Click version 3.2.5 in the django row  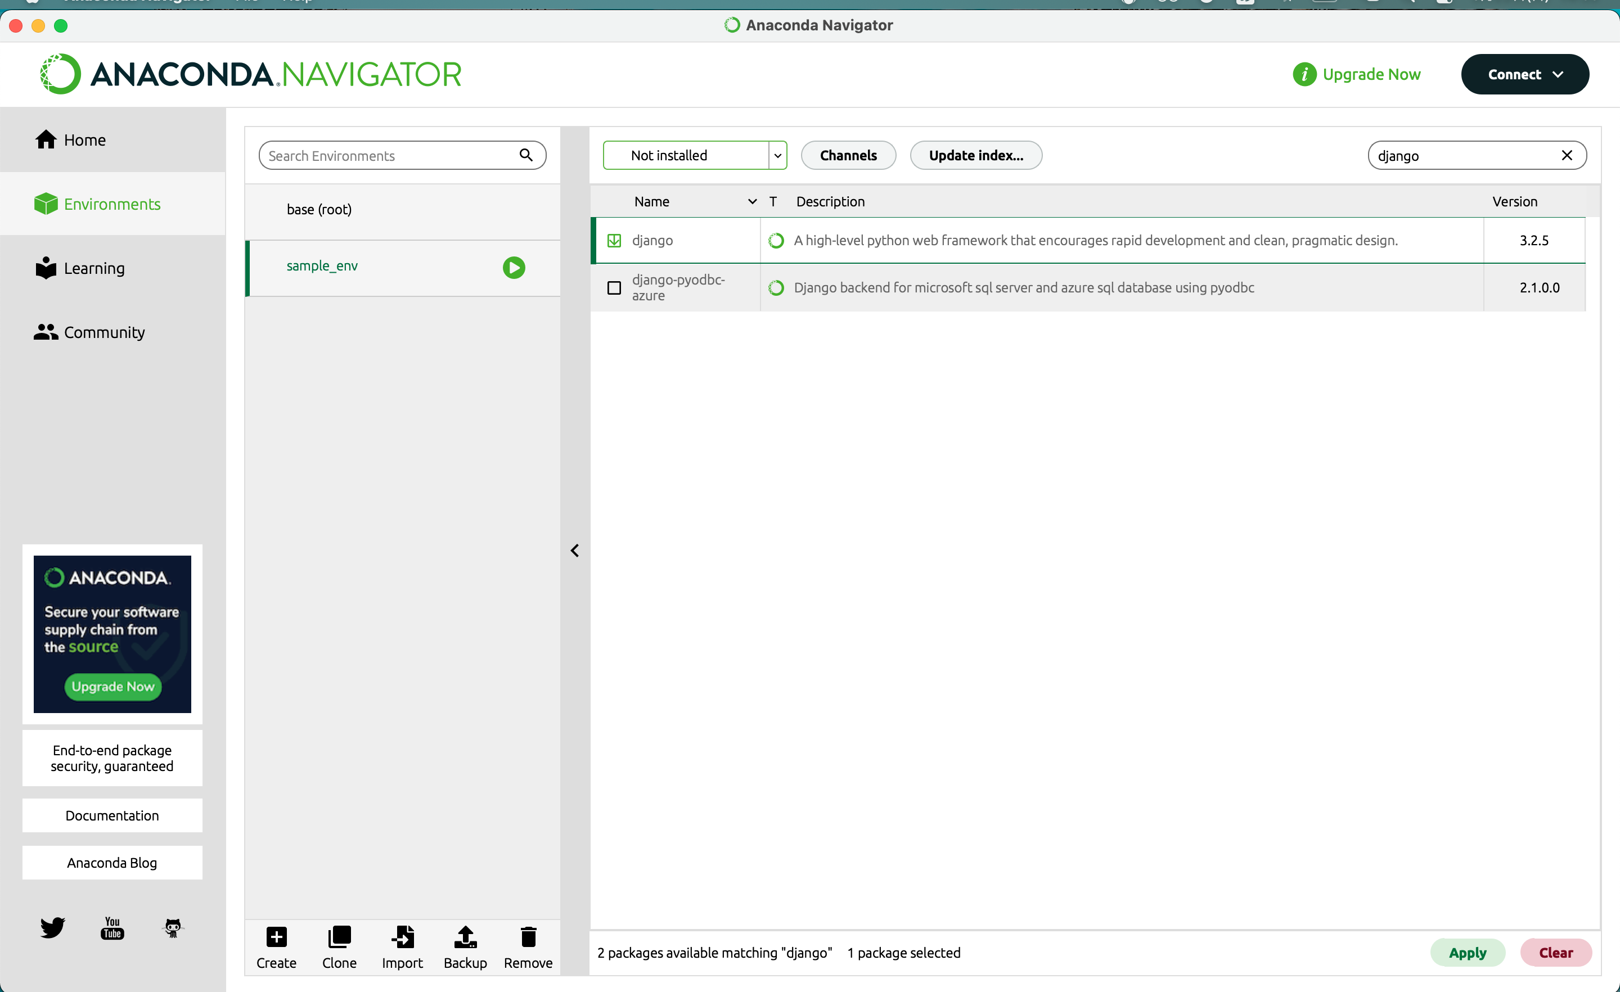pyautogui.click(x=1533, y=240)
